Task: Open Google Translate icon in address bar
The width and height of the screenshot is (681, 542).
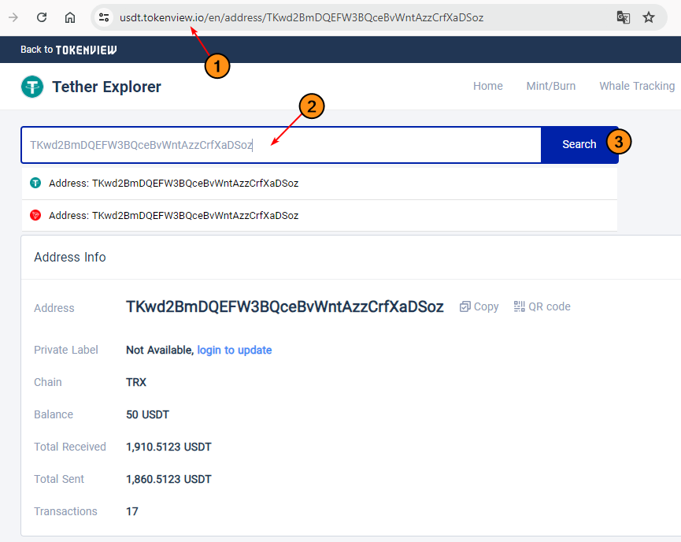Action: tap(623, 17)
